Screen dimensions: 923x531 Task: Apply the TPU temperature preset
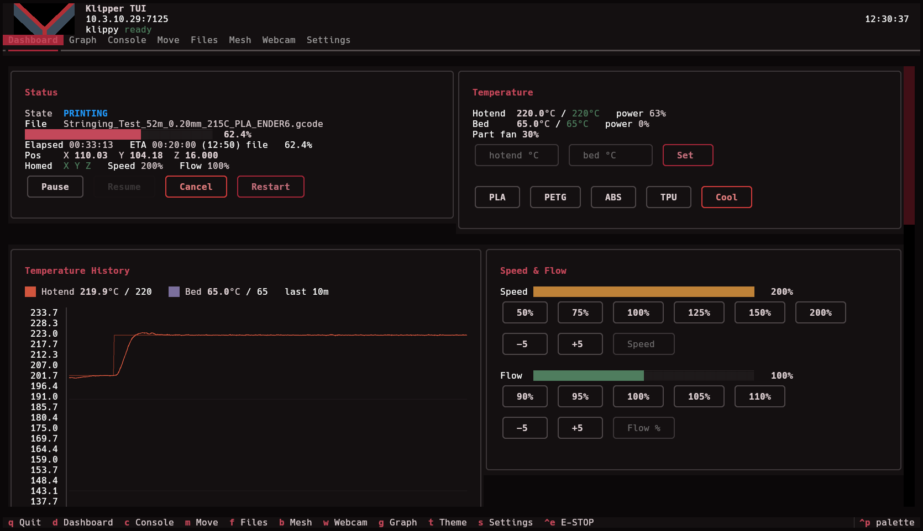click(669, 197)
